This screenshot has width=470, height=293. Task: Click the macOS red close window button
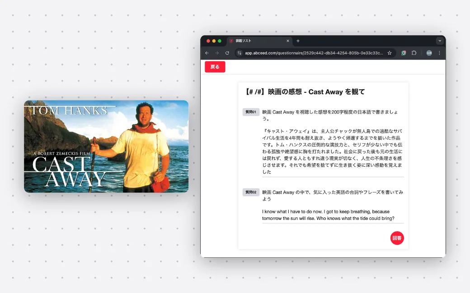pyautogui.click(x=208, y=41)
